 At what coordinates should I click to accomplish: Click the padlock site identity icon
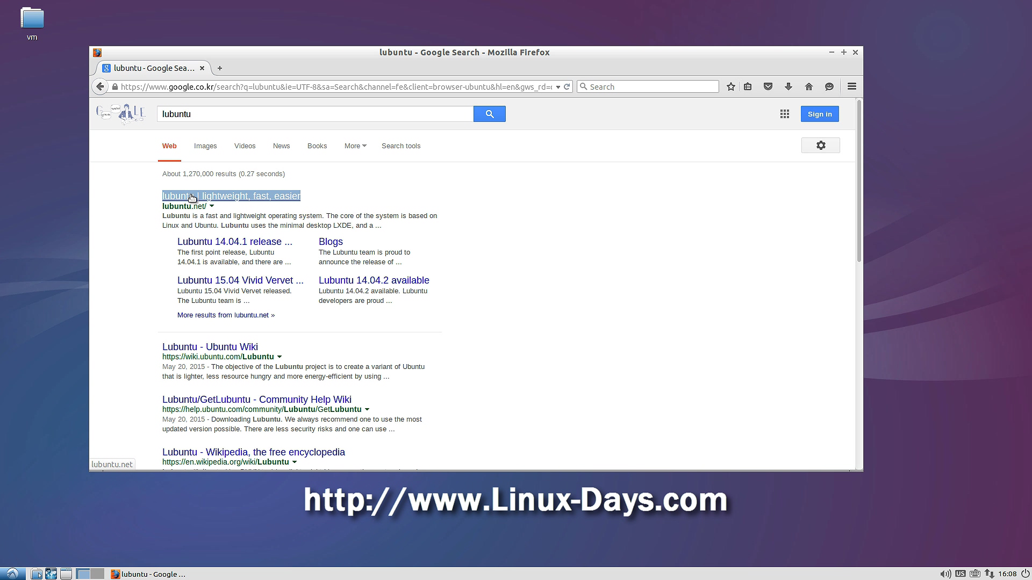point(115,87)
